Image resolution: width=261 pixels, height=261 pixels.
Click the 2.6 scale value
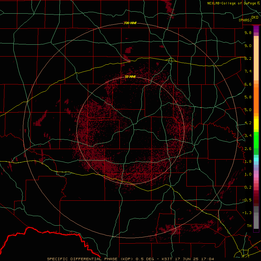pyautogui.click(x=248, y=148)
